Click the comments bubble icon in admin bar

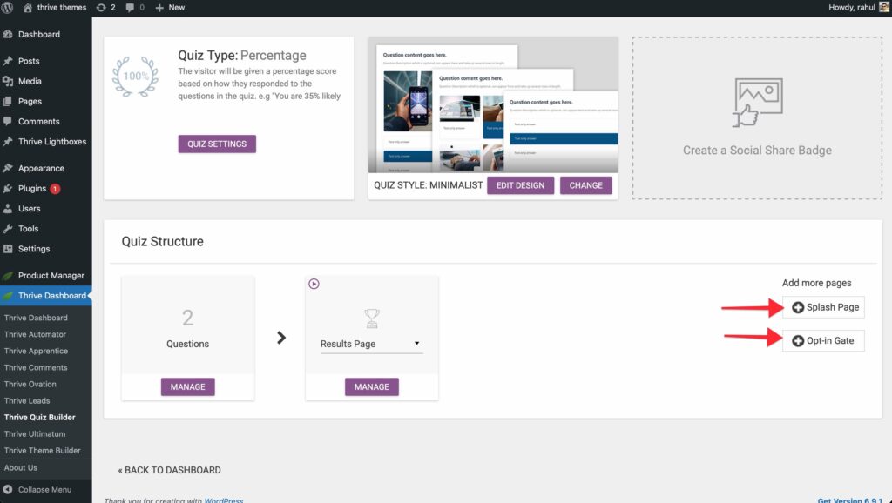point(131,7)
